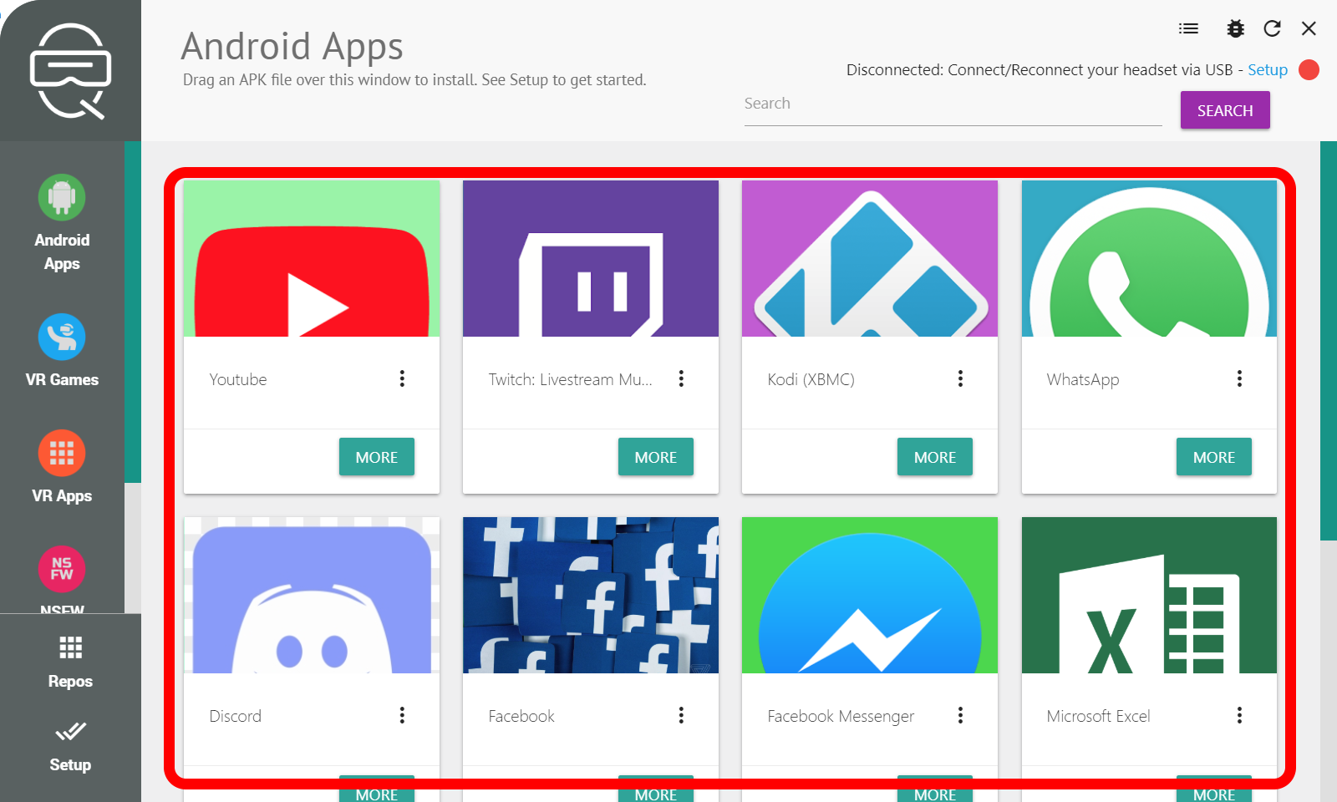Click the Kodi (XBMC) title text
Viewport: 1337px width, 802px height.
point(811,379)
